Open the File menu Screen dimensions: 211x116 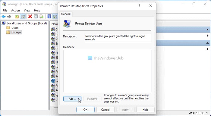[x=5, y=10]
